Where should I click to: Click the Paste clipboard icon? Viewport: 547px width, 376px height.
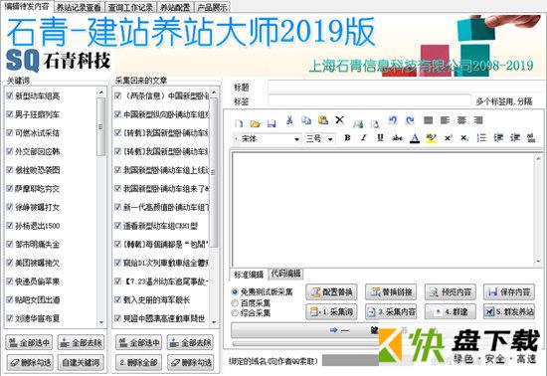pos(323,120)
